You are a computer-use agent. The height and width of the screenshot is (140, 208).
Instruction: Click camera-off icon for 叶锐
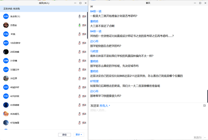click(84, 34)
